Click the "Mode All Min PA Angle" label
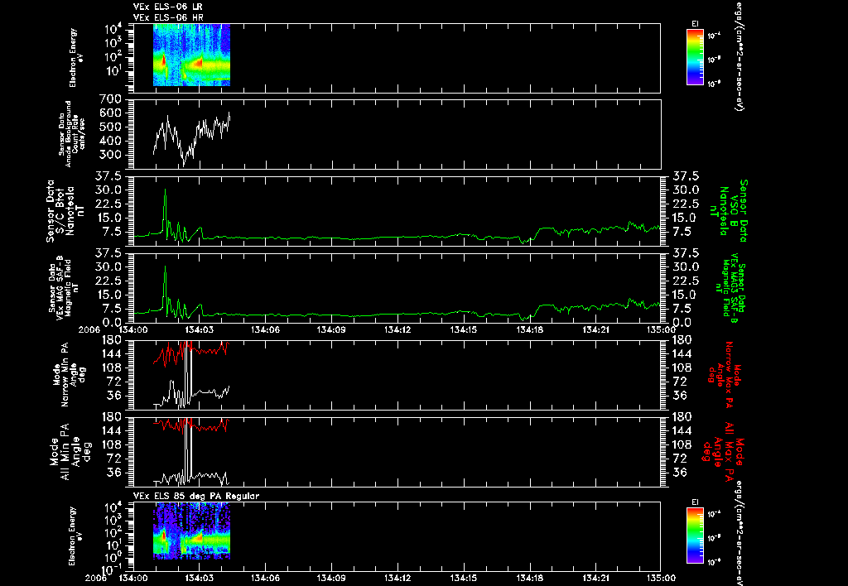 (x=70, y=453)
